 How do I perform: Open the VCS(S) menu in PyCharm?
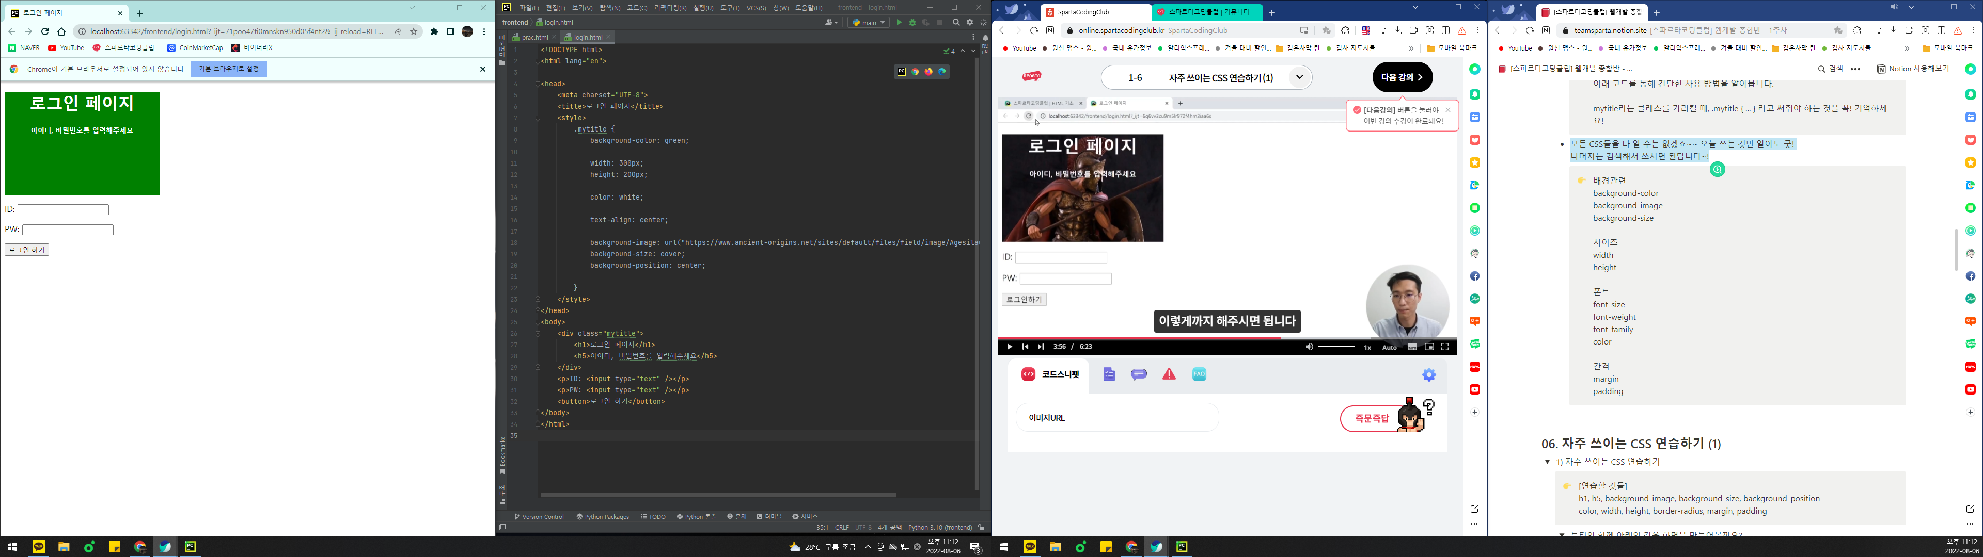757,8
